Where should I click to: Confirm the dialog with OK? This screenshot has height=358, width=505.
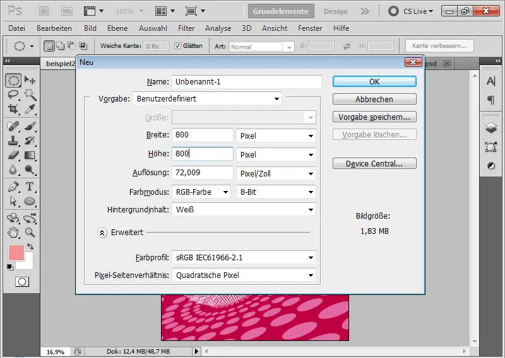tap(374, 82)
